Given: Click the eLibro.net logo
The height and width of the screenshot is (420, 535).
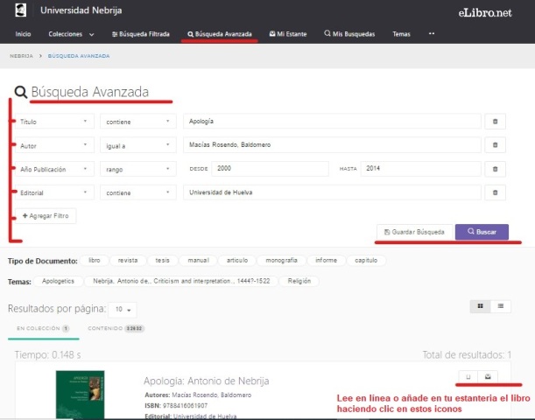Looking at the screenshot, I should click(485, 13).
